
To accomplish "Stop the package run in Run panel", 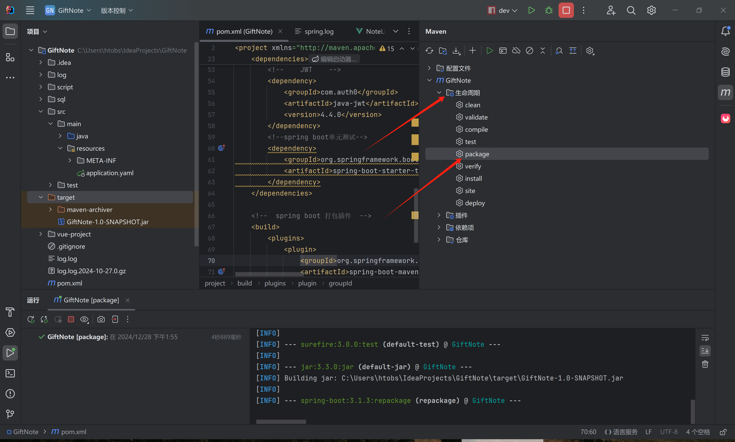I will [x=71, y=319].
